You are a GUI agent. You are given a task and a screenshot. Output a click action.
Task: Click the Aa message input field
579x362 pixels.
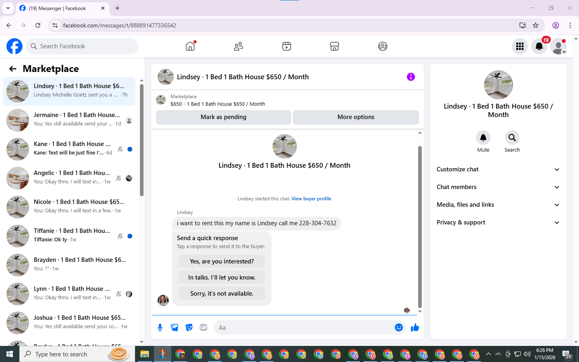pos(304,328)
